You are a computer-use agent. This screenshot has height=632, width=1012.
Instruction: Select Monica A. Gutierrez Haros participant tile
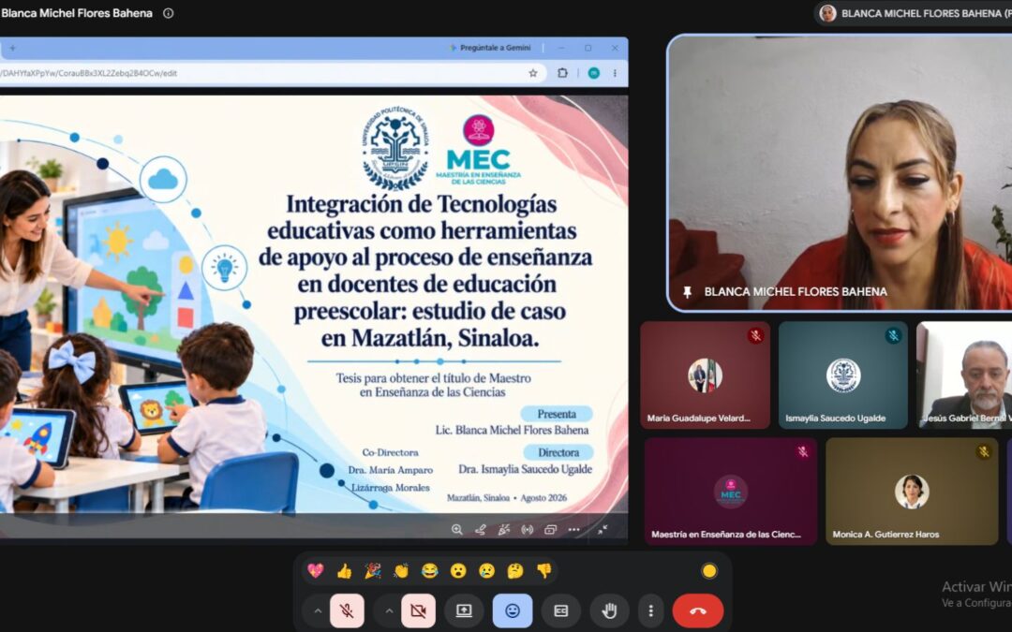click(x=912, y=492)
